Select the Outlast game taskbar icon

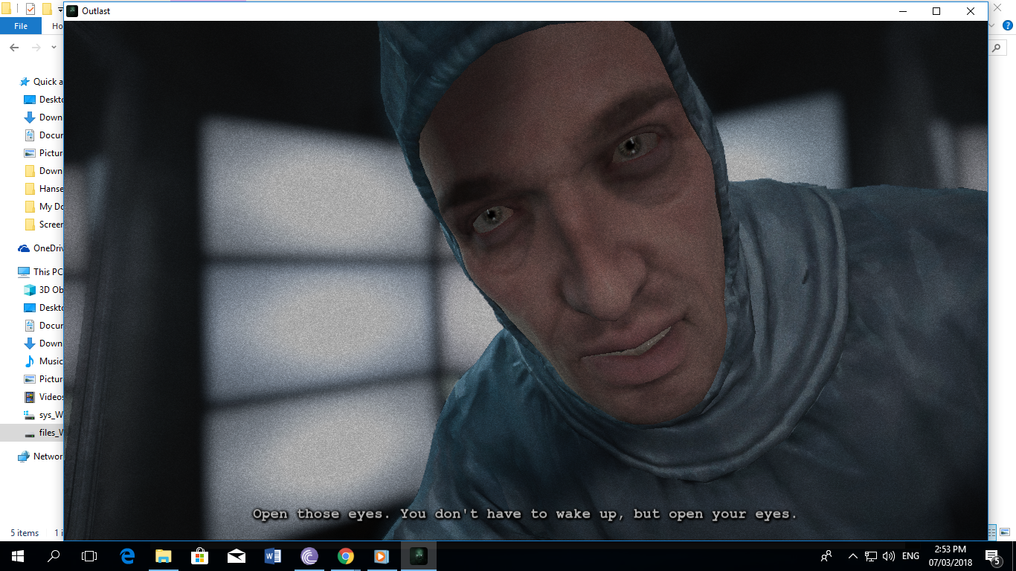pyautogui.click(x=418, y=555)
